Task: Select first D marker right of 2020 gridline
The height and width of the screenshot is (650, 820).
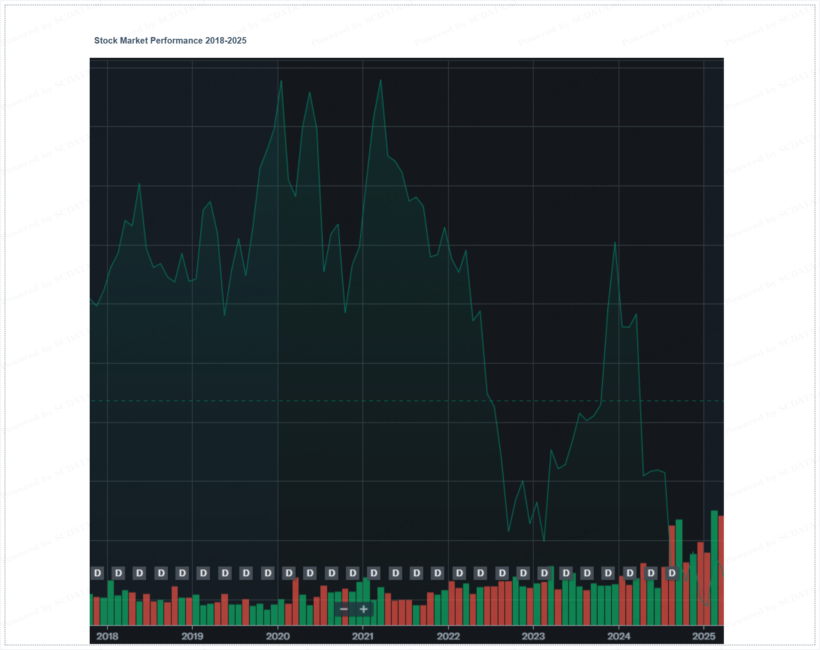Action: coord(289,573)
